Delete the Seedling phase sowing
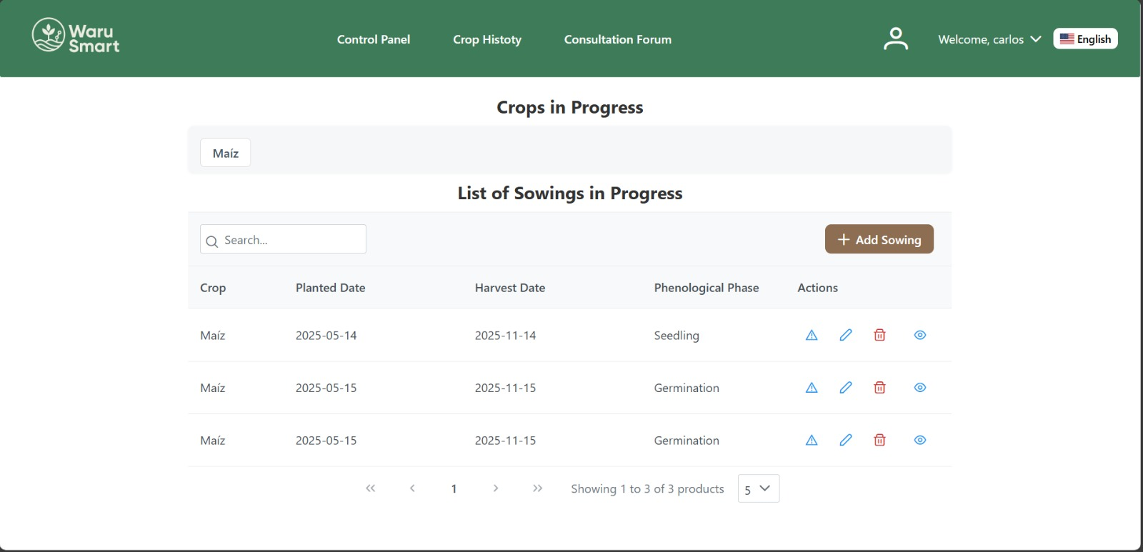 (879, 335)
